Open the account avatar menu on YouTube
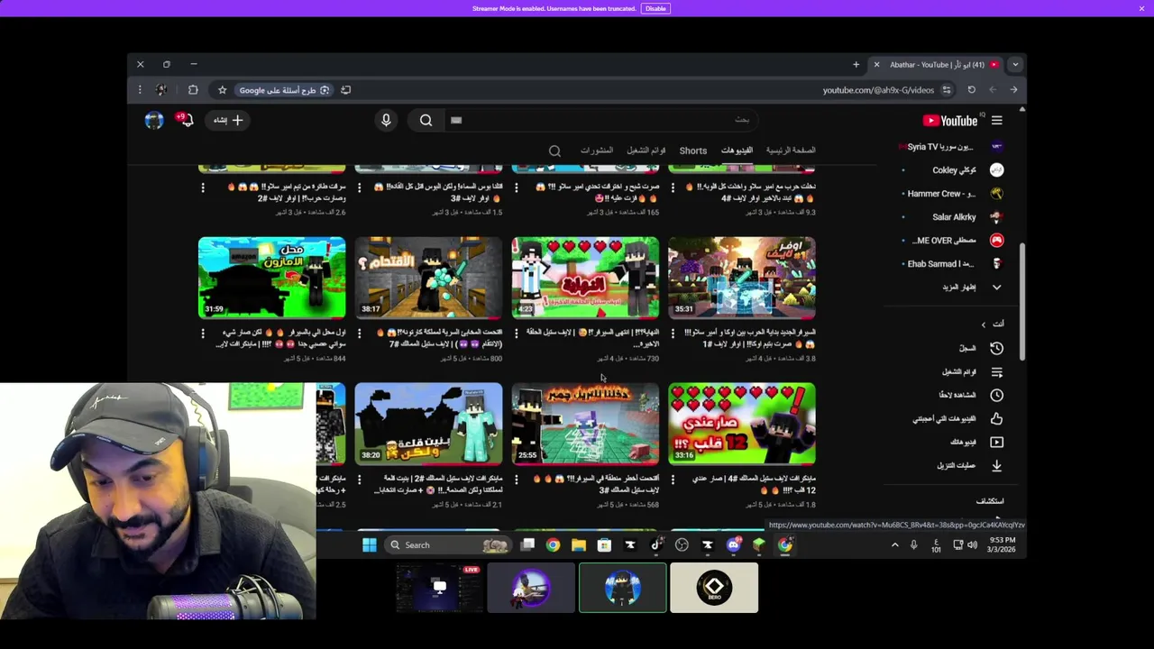Screen dimensions: 1154x649 click(x=154, y=120)
